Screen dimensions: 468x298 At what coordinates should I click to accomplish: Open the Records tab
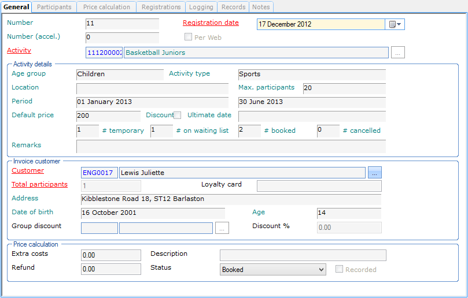pyautogui.click(x=234, y=7)
